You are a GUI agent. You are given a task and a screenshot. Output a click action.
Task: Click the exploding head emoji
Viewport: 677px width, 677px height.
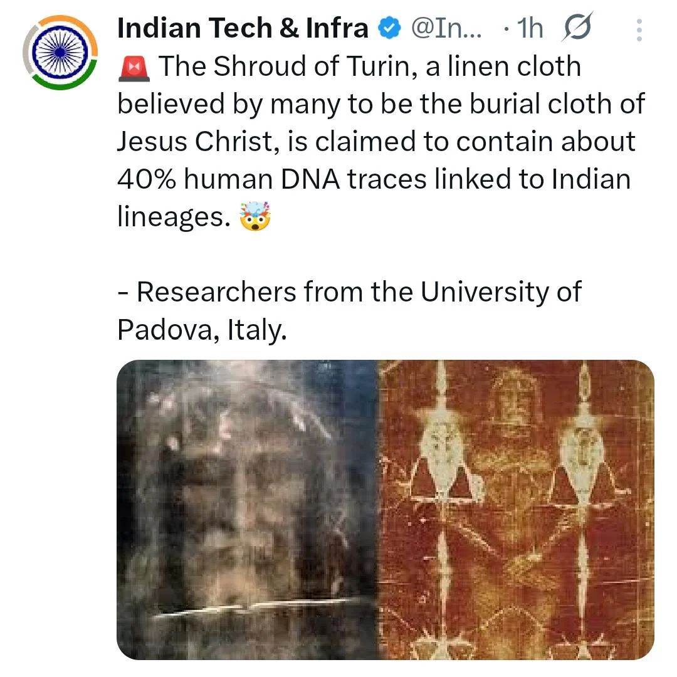click(x=255, y=217)
